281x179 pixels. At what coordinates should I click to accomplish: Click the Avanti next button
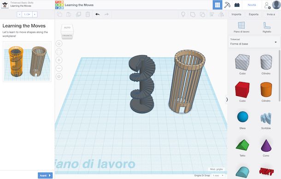45,175
